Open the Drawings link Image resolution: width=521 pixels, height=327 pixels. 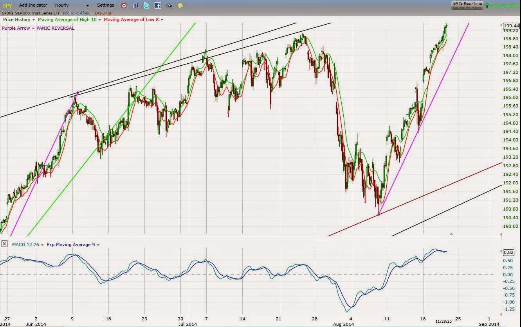pyautogui.click(x=103, y=13)
